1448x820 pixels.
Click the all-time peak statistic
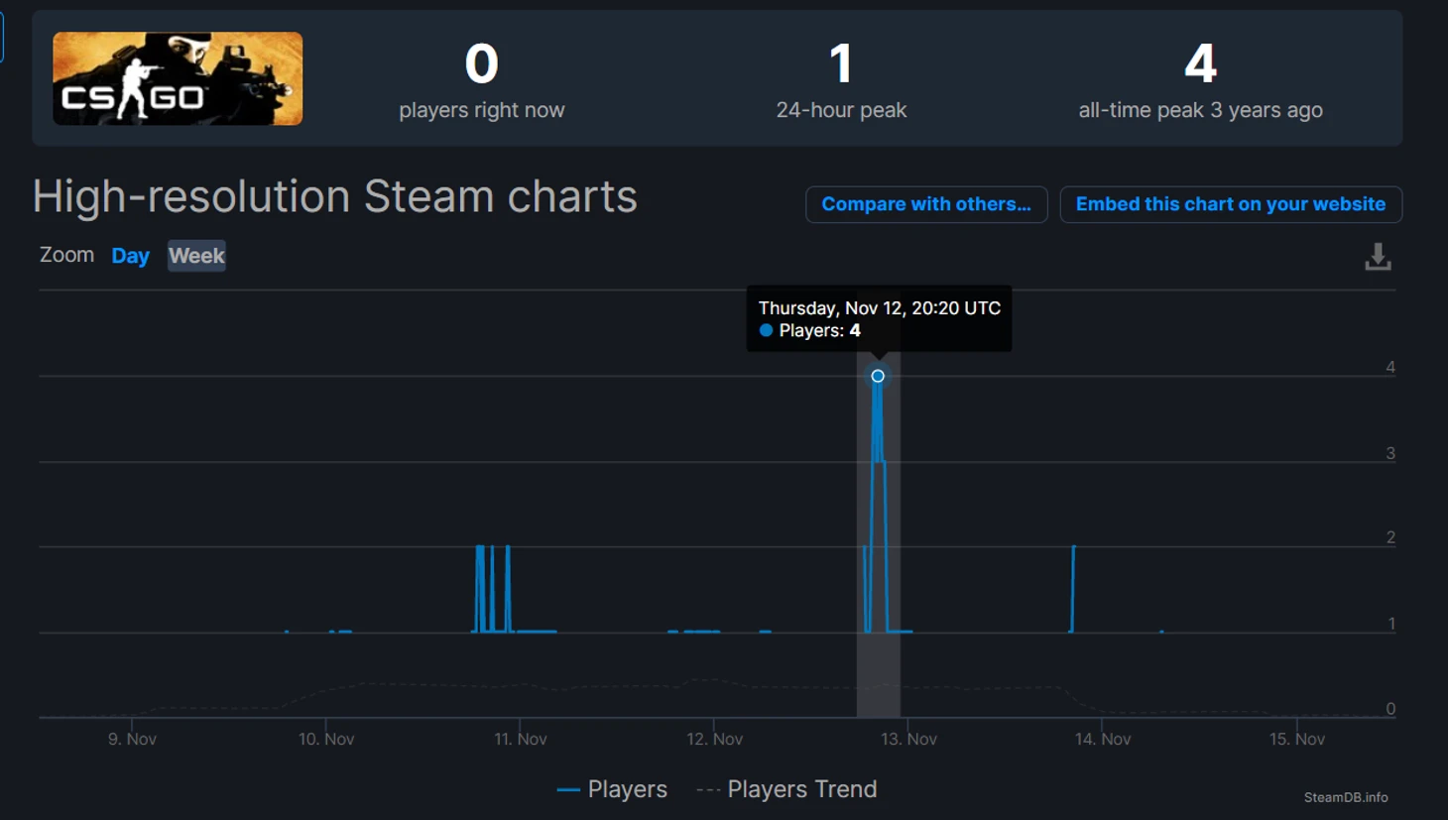tap(1200, 79)
